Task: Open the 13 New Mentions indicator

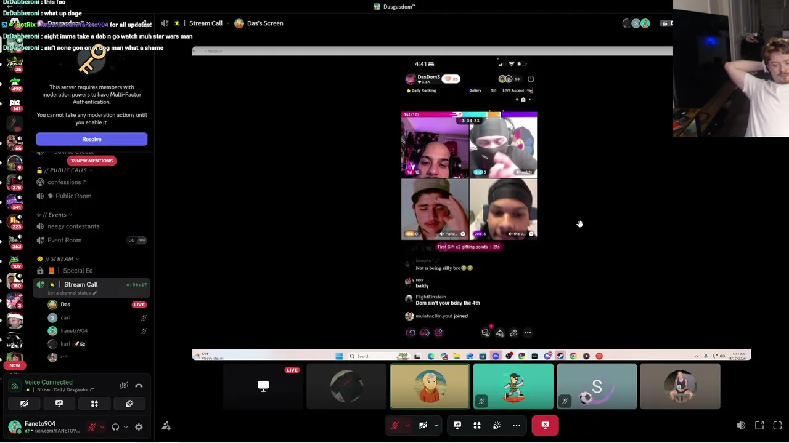Action: tap(91, 161)
